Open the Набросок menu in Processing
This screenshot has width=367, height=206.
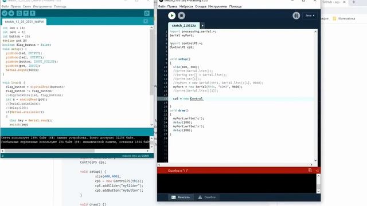point(186,6)
